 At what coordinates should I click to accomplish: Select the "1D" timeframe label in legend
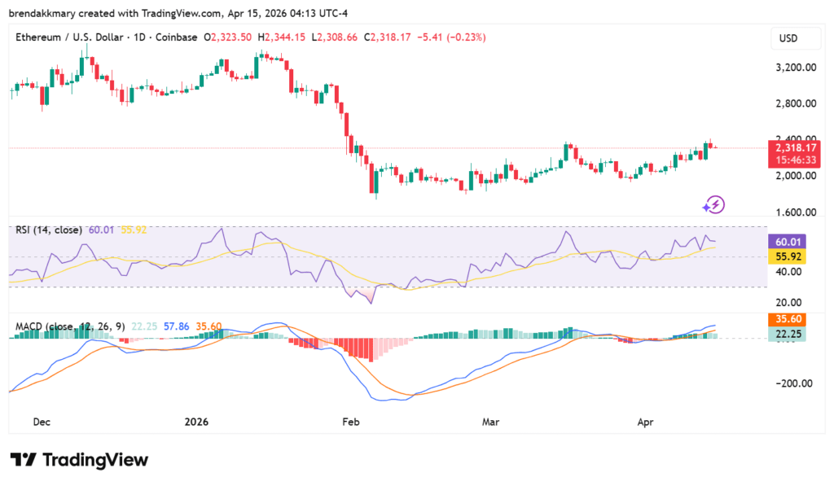pos(140,37)
